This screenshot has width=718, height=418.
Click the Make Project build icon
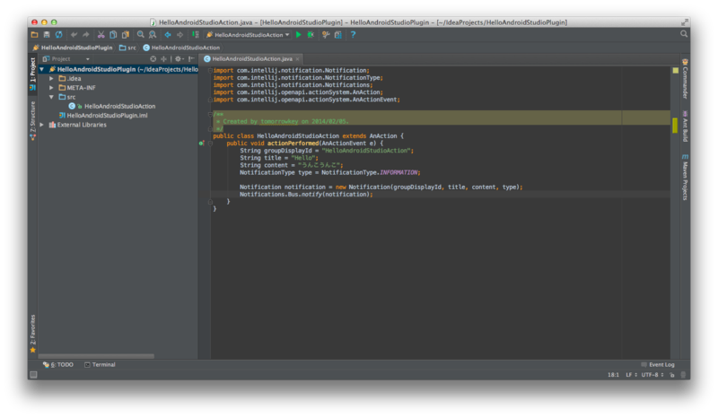click(x=196, y=35)
